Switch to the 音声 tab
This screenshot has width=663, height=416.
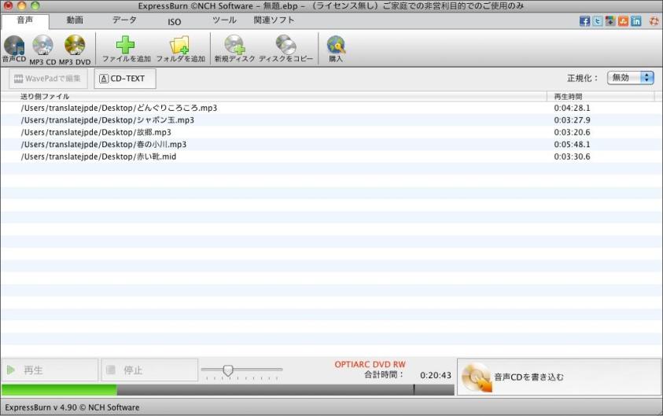(25, 21)
